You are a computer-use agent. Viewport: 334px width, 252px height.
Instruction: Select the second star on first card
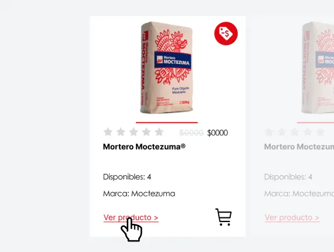121,132
